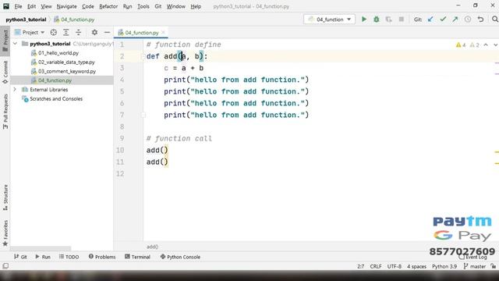Image resolution: width=499 pixels, height=281 pixels.
Task: Push commits with the Git arrow
Action: 455,20
